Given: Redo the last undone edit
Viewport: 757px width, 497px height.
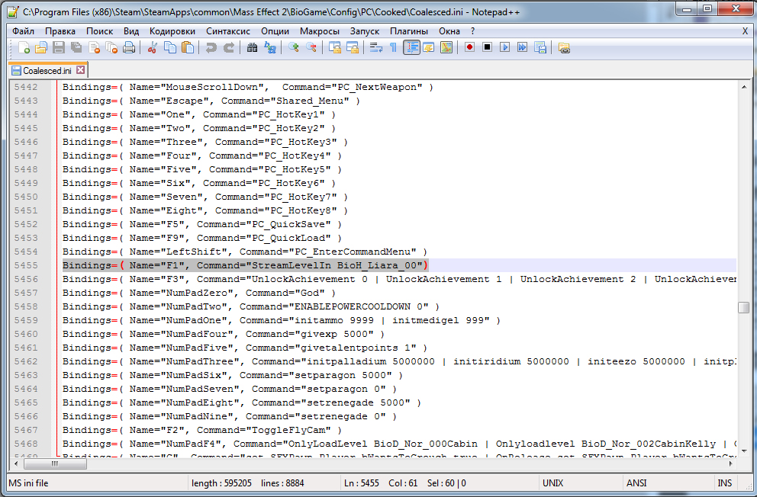Looking at the screenshot, I should click(x=228, y=48).
